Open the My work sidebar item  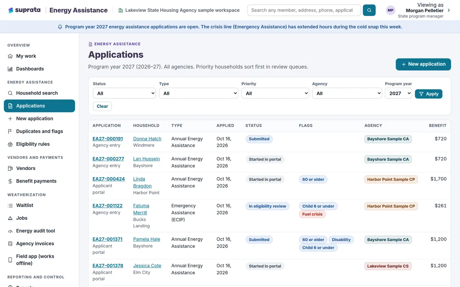39,56
